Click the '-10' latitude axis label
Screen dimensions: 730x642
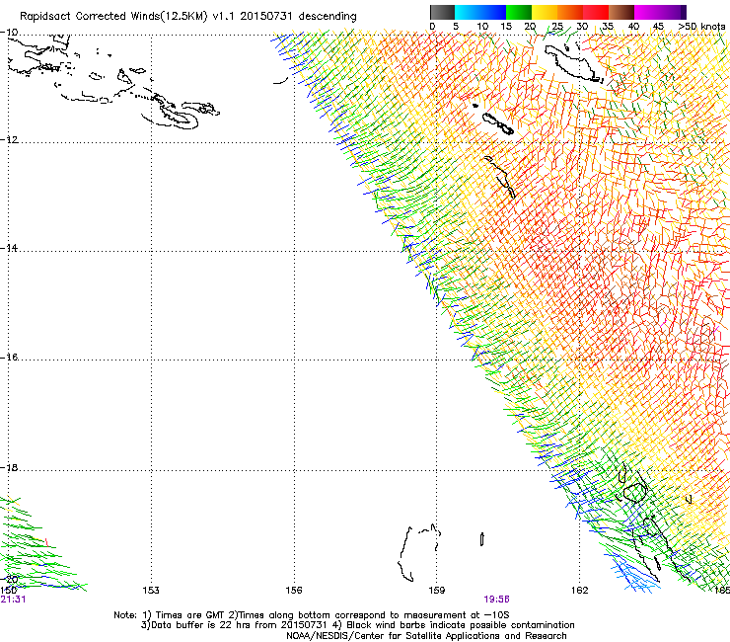(x=9, y=33)
